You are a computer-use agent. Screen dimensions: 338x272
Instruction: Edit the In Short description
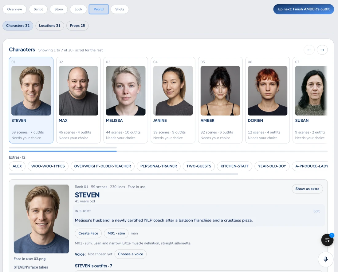pos(316,211)
